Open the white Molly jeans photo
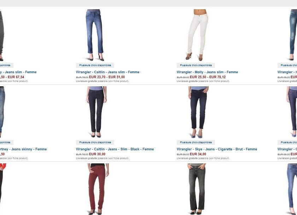The height and width of the screenshot is (215, 297). coord(197,35)
